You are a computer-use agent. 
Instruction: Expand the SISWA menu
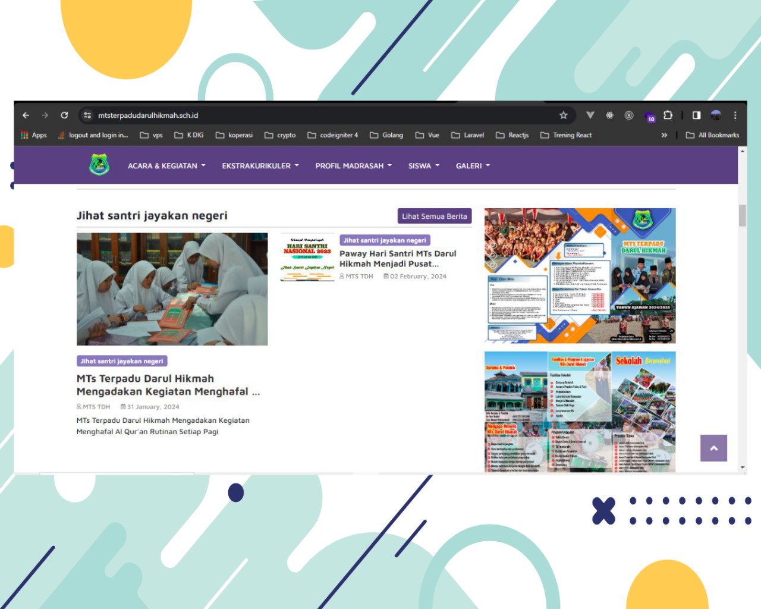pyautogui.click(x=424, y=166)
